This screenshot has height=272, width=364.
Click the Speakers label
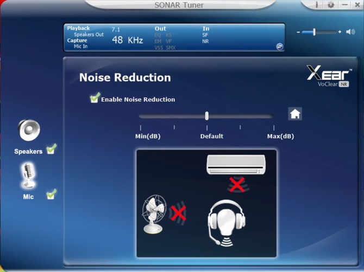28,151
